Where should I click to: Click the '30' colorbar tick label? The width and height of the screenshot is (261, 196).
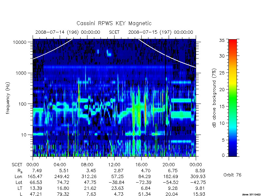click(222, 56)
